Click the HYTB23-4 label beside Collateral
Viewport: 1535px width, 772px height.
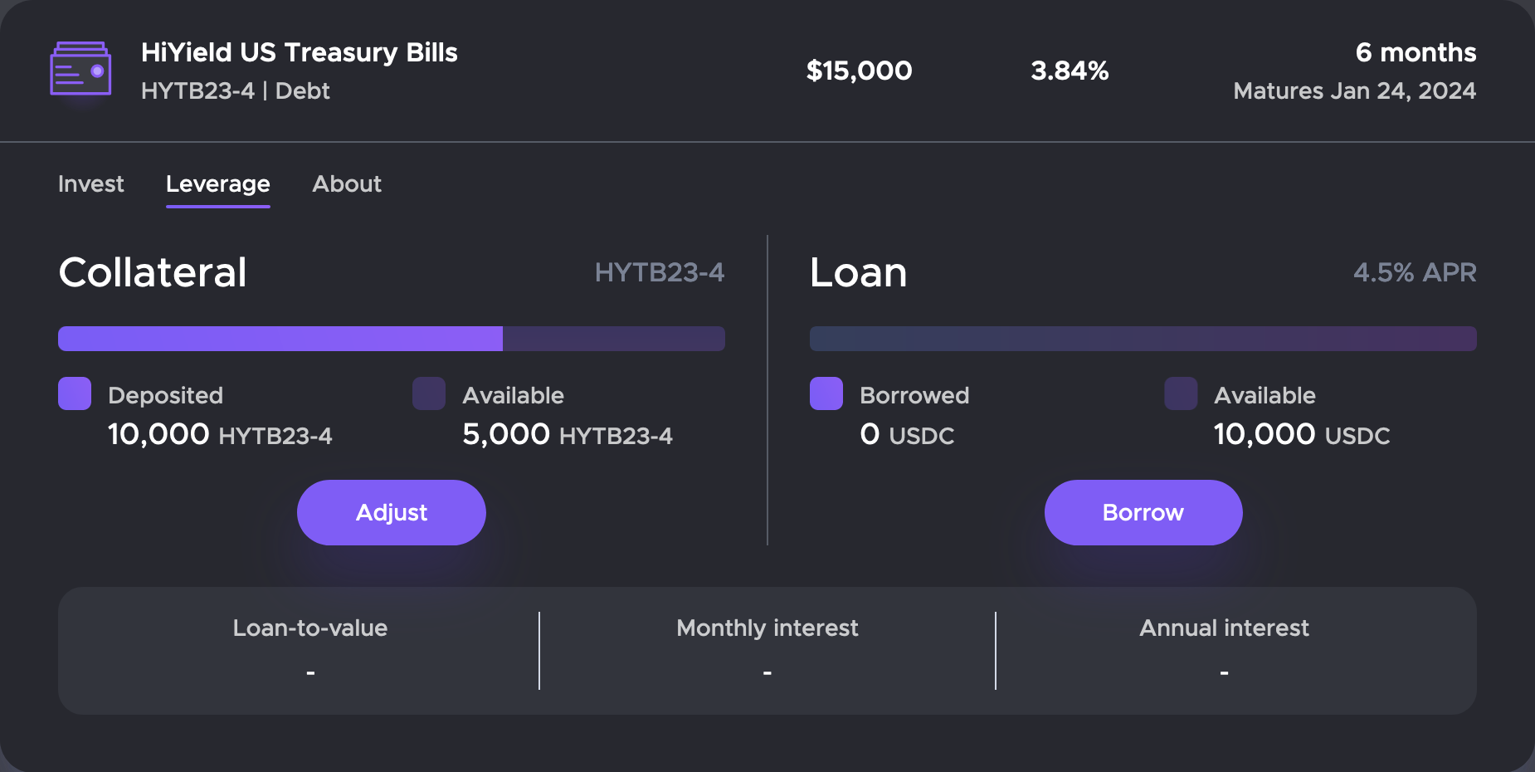point(660,271)
